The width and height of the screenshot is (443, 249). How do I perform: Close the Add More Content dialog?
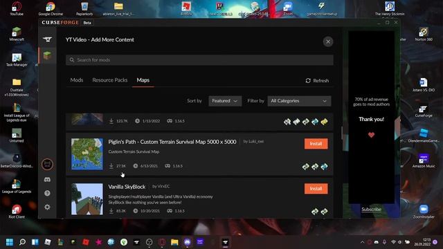[x=328, y=41]
